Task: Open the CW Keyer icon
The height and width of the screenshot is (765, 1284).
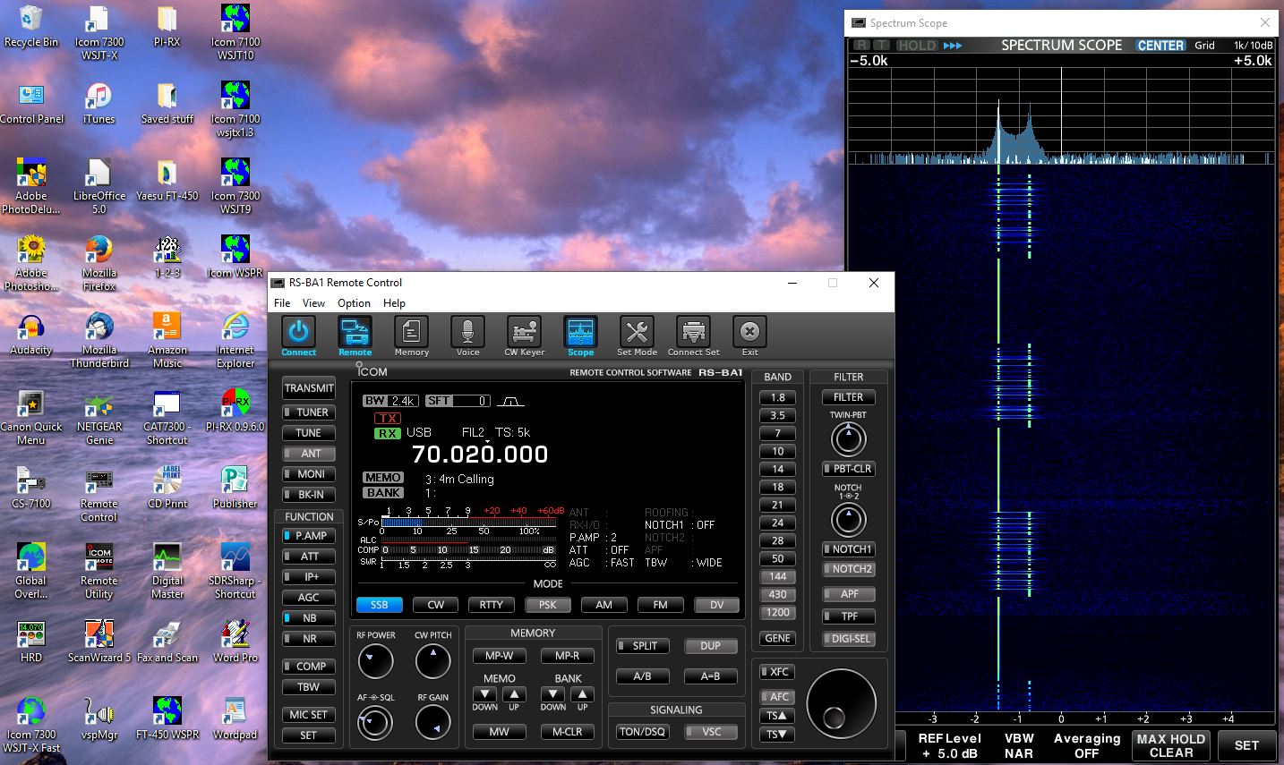Action: (x=524, y=332)
